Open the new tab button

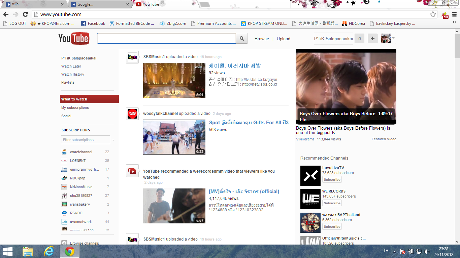(x=205, y=4)
